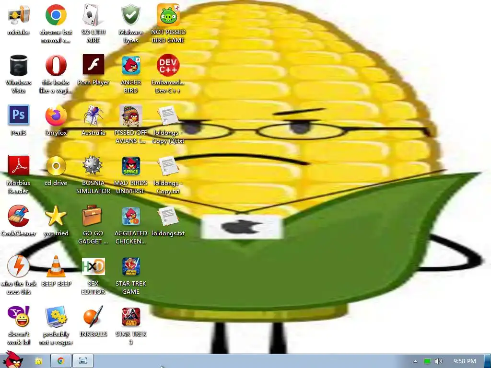Viewport: 491px width, 368px height.
Task: Launch the 'BOSNIA SIMULATOR' Minesweeper icon
Action: tap(93, 166)
